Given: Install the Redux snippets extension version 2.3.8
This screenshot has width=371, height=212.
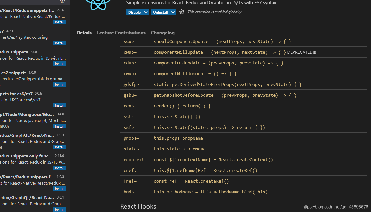Looking at the screenshot, I should coord(60,64).
